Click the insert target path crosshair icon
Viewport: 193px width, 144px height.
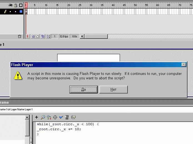pos(55,117)
